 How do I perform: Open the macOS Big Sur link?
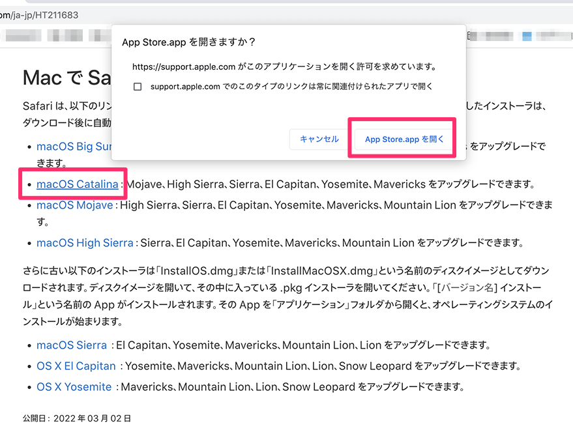click(x=74, y=146)
